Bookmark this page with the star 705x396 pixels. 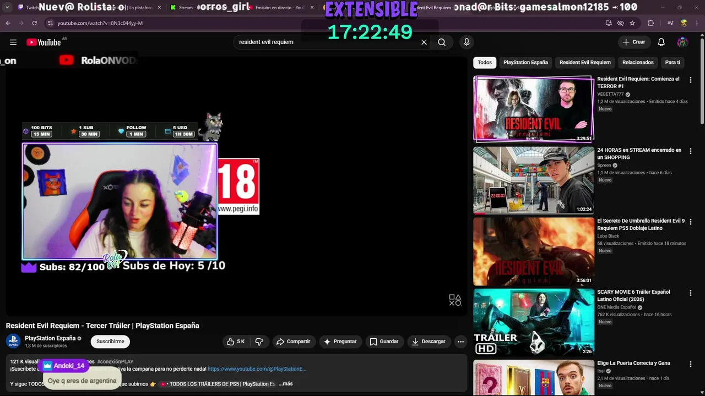pyautogui.click(x=632, y=23)
